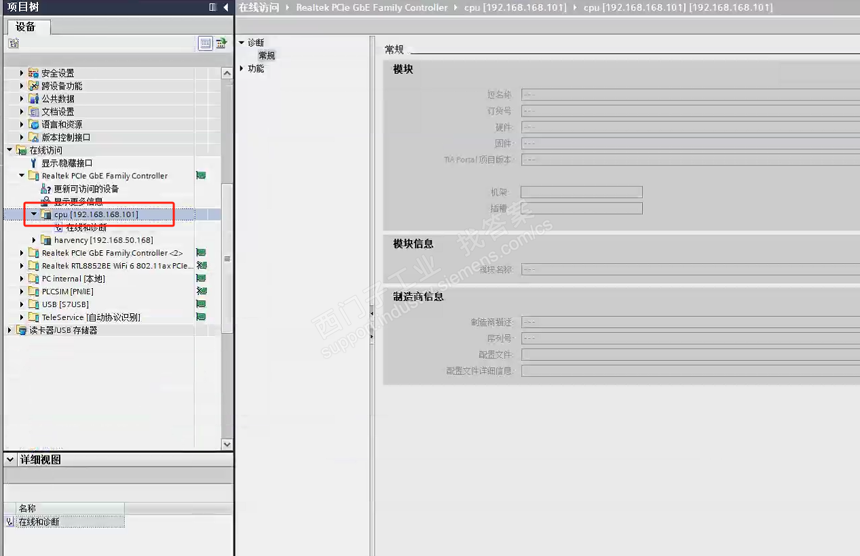Image resolution: width=860 pixels, height=556 pixels.
Task: Click the 公共数据 icon
Action: (x=34, y=99)
